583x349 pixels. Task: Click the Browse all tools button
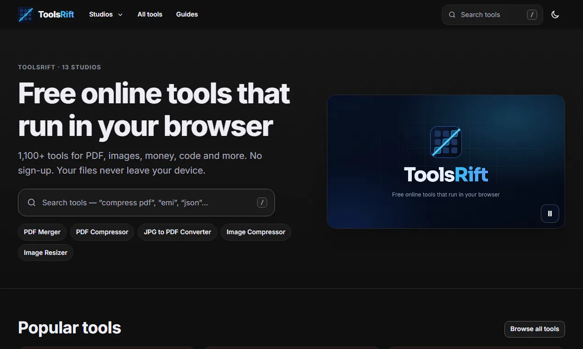[x=535, y=329]
